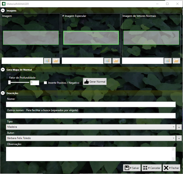Viewport: 183px width, 174px height.
Task: Open the Autor dropdown list
Action: pos(91,138)
